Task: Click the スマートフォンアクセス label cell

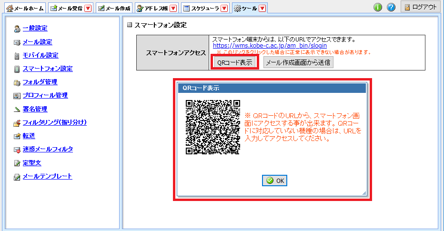Action: pyautogui.click(x=173, y=53)
